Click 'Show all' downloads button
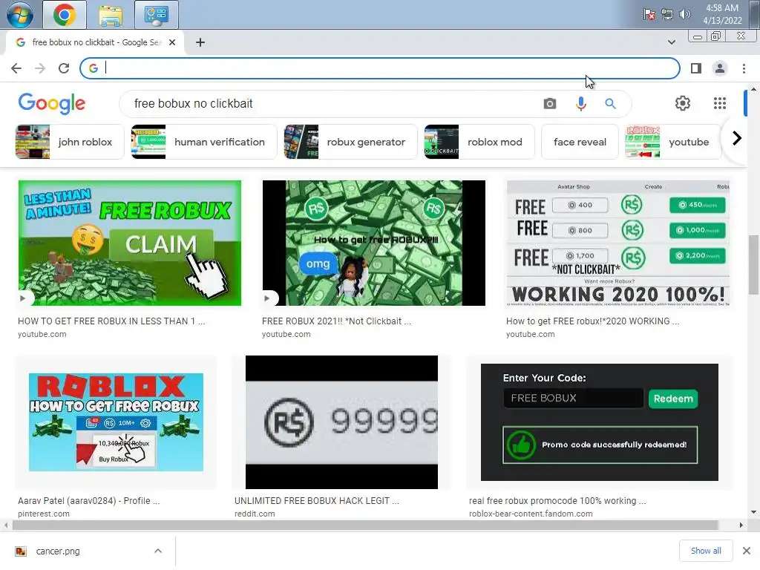 (x=706, y=551)
